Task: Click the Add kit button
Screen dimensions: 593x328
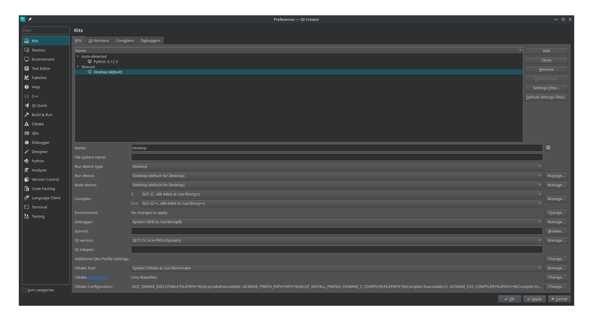Action: tap(546, 51)
